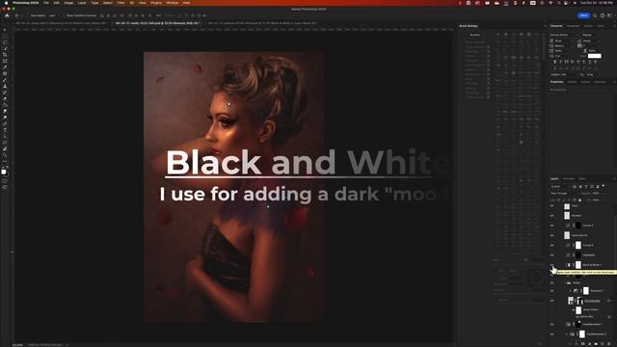Open the File menu
This screenshot has width=617, height=347.
[46, 3]
